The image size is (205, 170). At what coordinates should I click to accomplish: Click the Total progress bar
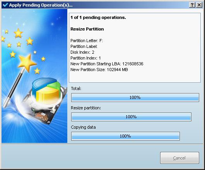point(135,97)
